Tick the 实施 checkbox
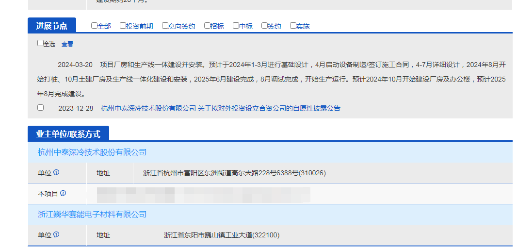Screen dimensions: 517x249 [x=293, y=26]
